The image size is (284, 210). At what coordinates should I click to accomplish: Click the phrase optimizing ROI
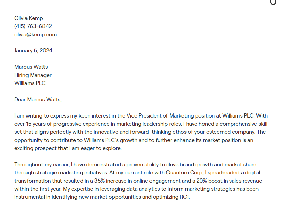pos(171,197)
